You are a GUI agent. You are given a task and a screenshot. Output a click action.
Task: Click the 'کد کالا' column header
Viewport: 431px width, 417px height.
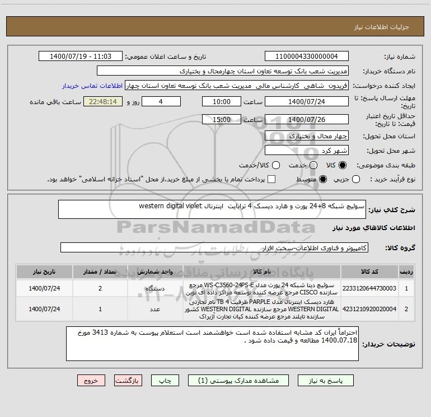pos(369,271)
